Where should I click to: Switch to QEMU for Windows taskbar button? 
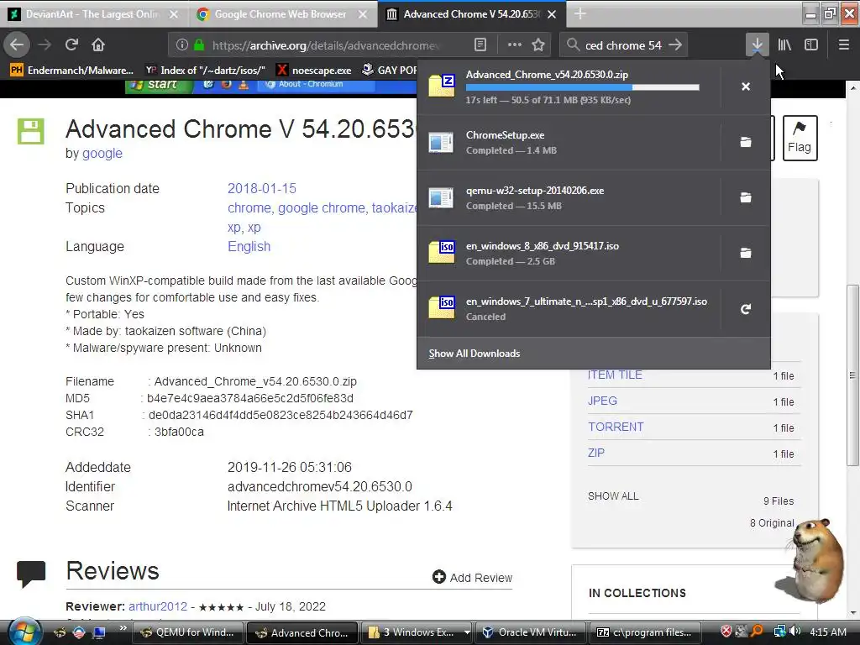(x=187, y=632)
